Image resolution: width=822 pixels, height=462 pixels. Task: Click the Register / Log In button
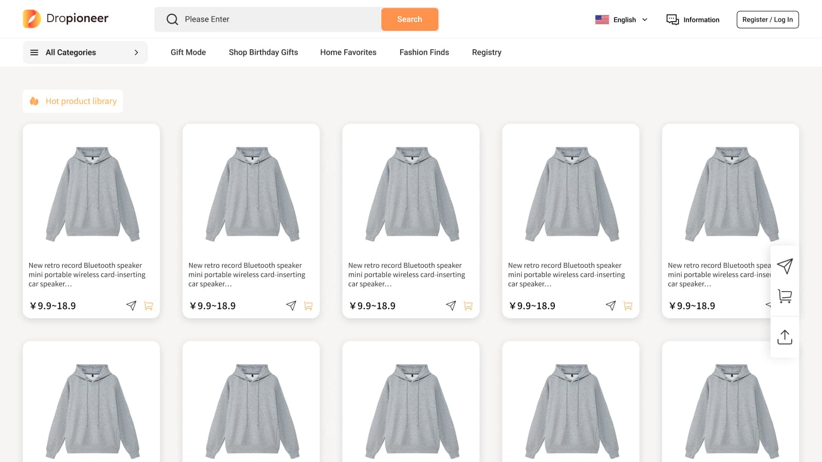click(x=767, y=20)
